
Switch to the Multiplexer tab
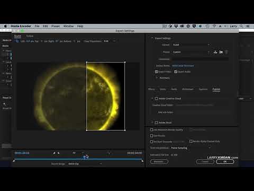188,89
